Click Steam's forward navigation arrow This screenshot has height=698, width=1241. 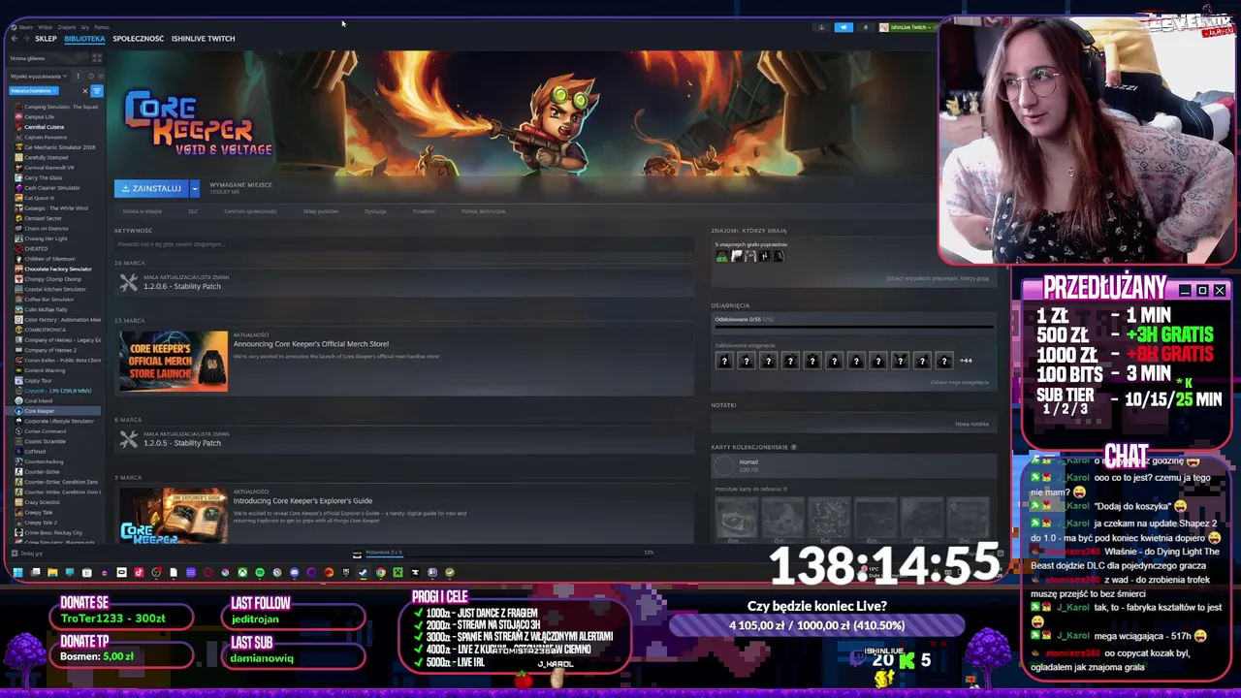click(25, 39)
